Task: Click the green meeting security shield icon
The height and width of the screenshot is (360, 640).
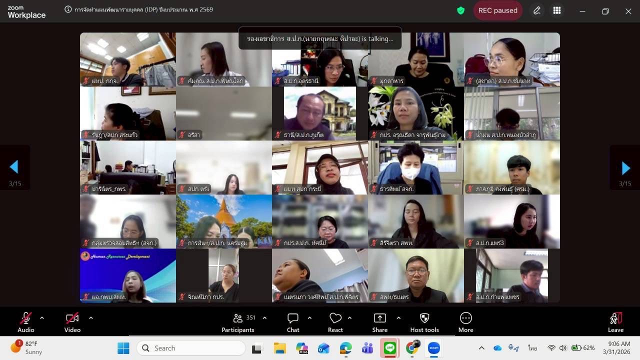Action: point(461,10)
